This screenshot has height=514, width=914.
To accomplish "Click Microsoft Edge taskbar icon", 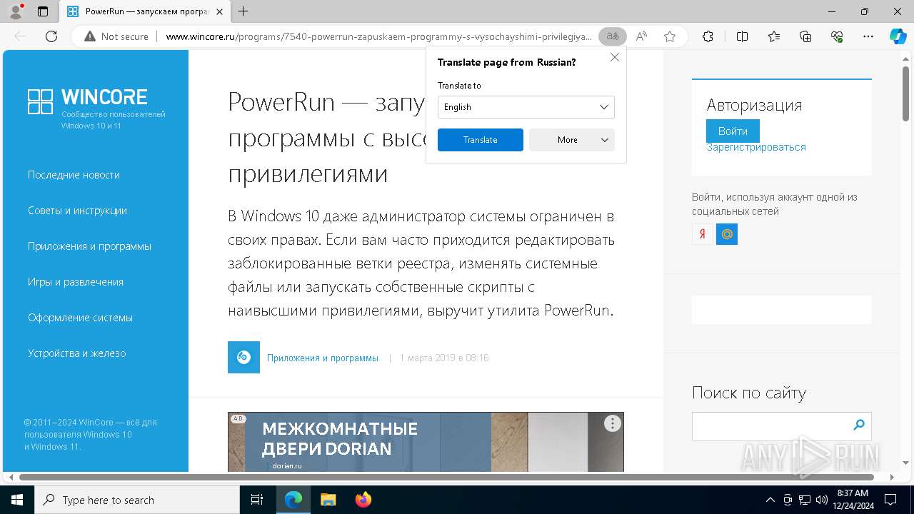I will click(x=293, y=500).
